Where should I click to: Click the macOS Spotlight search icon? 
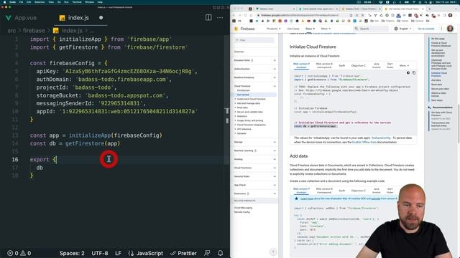click(x=426, y=2)
